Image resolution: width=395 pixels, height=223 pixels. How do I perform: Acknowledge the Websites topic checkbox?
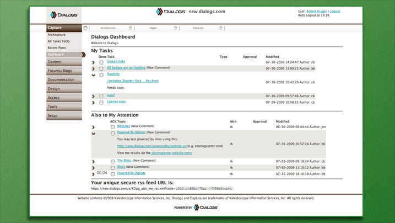pos(112,127)
